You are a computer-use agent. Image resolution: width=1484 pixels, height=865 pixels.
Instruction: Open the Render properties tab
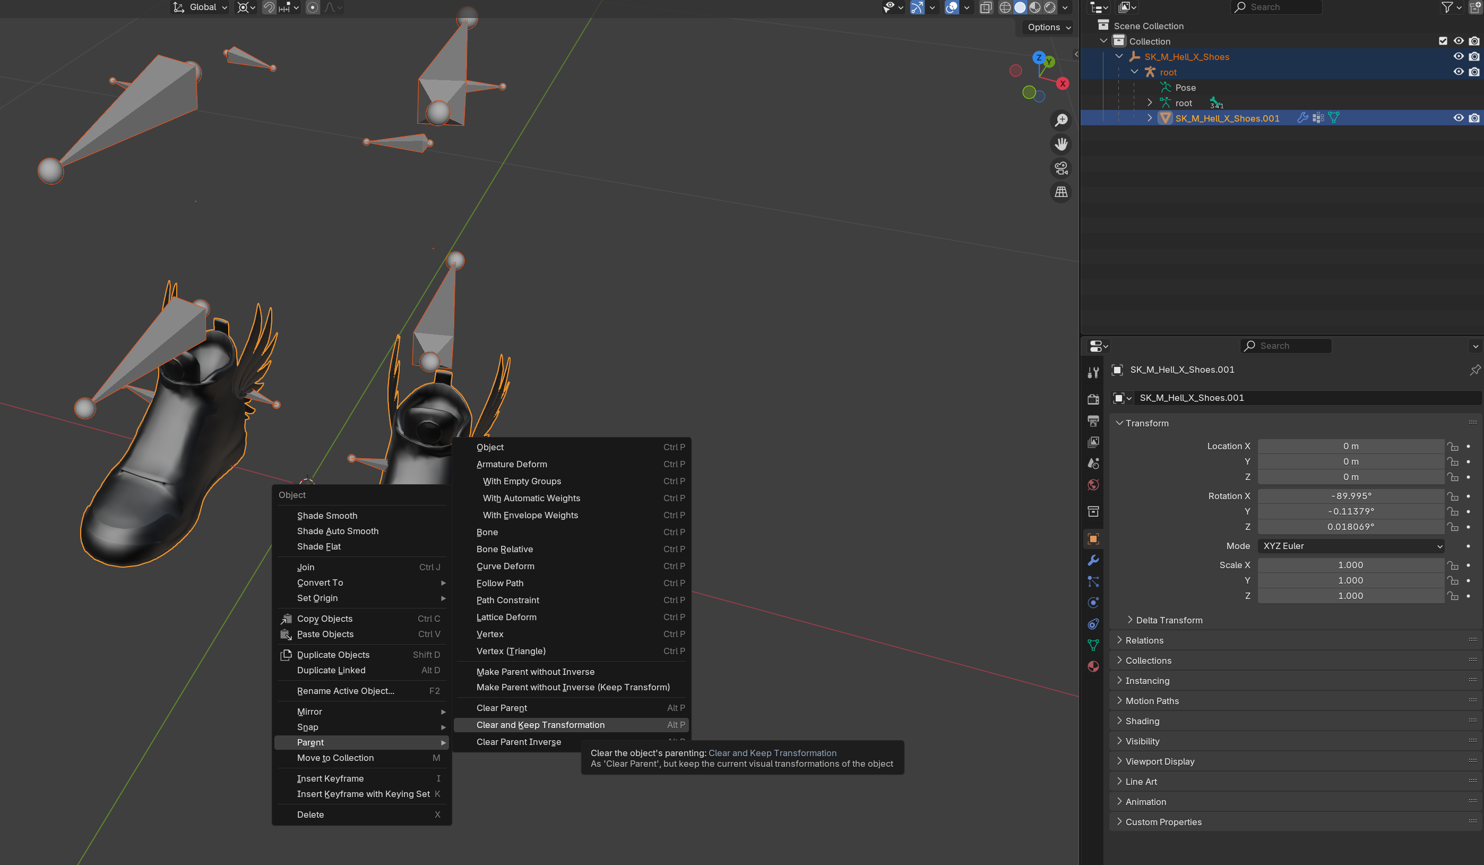[1093, 399]
